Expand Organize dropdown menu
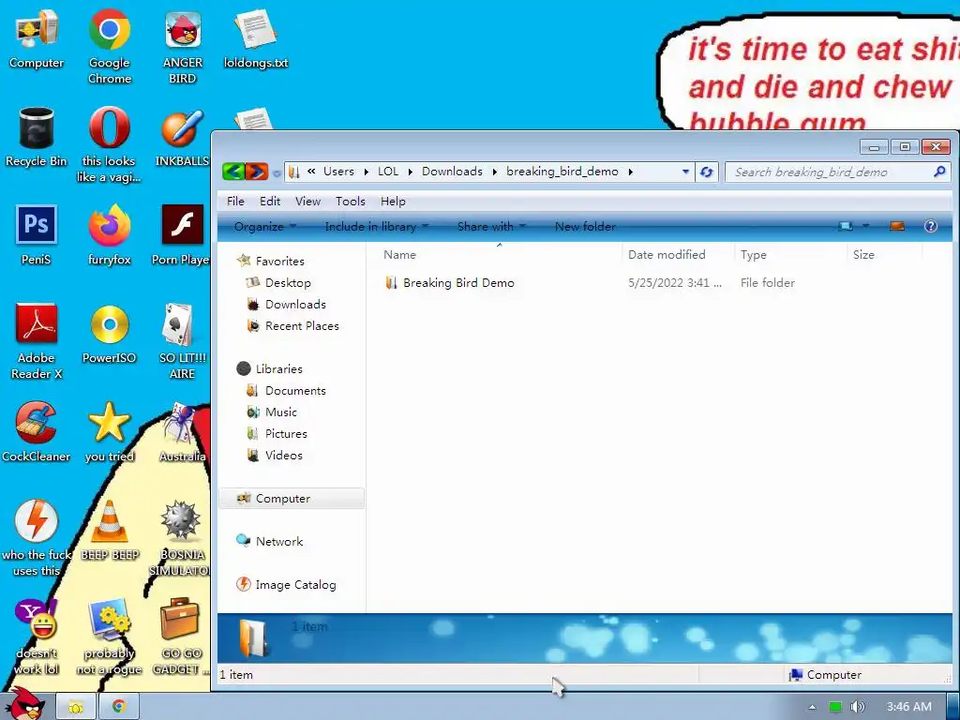960x720 pixels. tap(263, 227)
